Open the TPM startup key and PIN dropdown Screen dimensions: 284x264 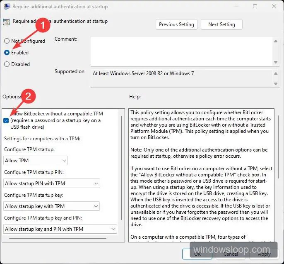coord(60,229)
